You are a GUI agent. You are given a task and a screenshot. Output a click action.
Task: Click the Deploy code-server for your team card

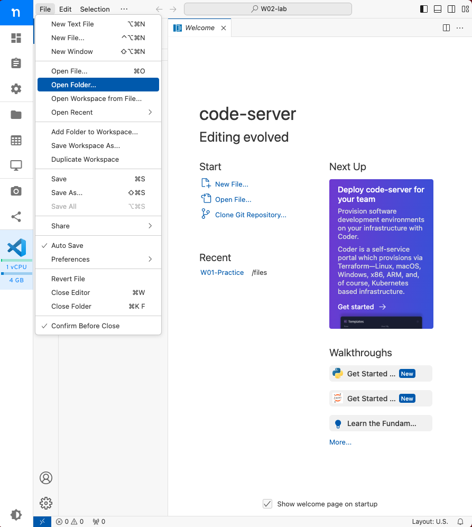point(381,254)
